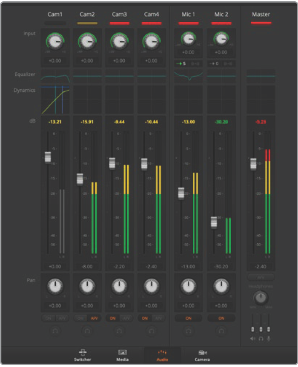
Task: Open the Cam1 equalizer curve
Action: pyautogui.click(x=55, y=77)
